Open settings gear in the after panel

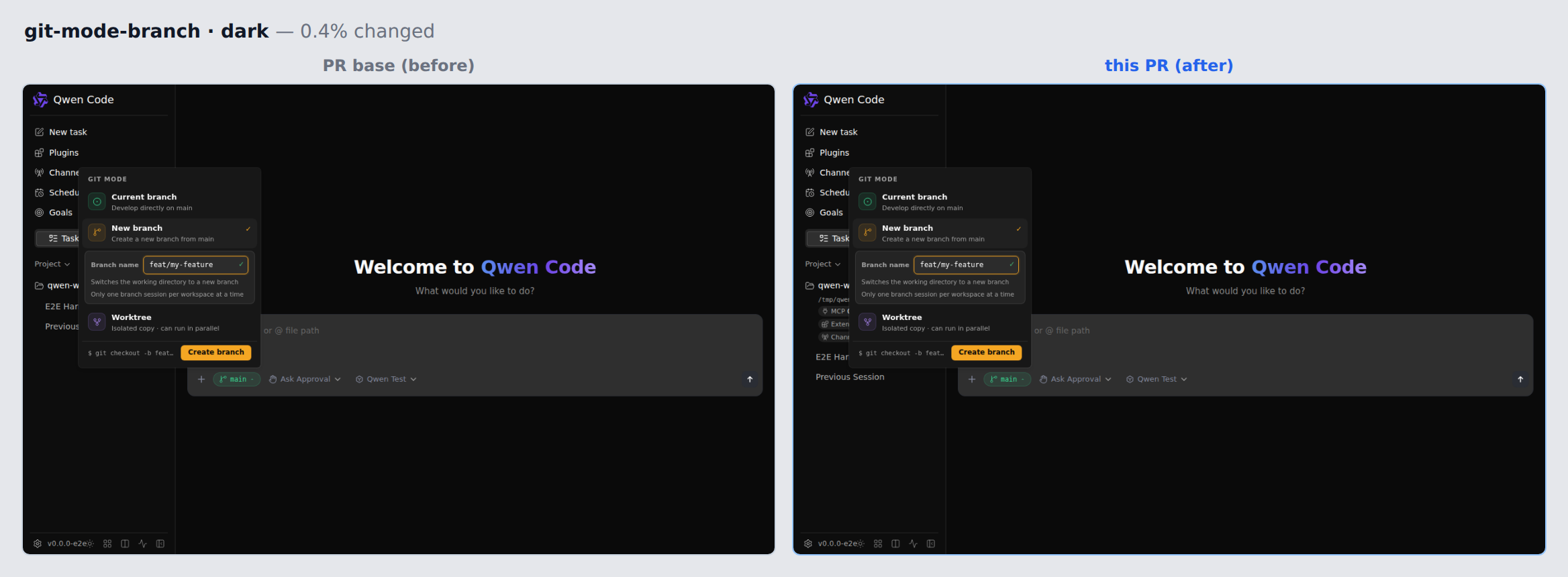click(x=808, y=543)
